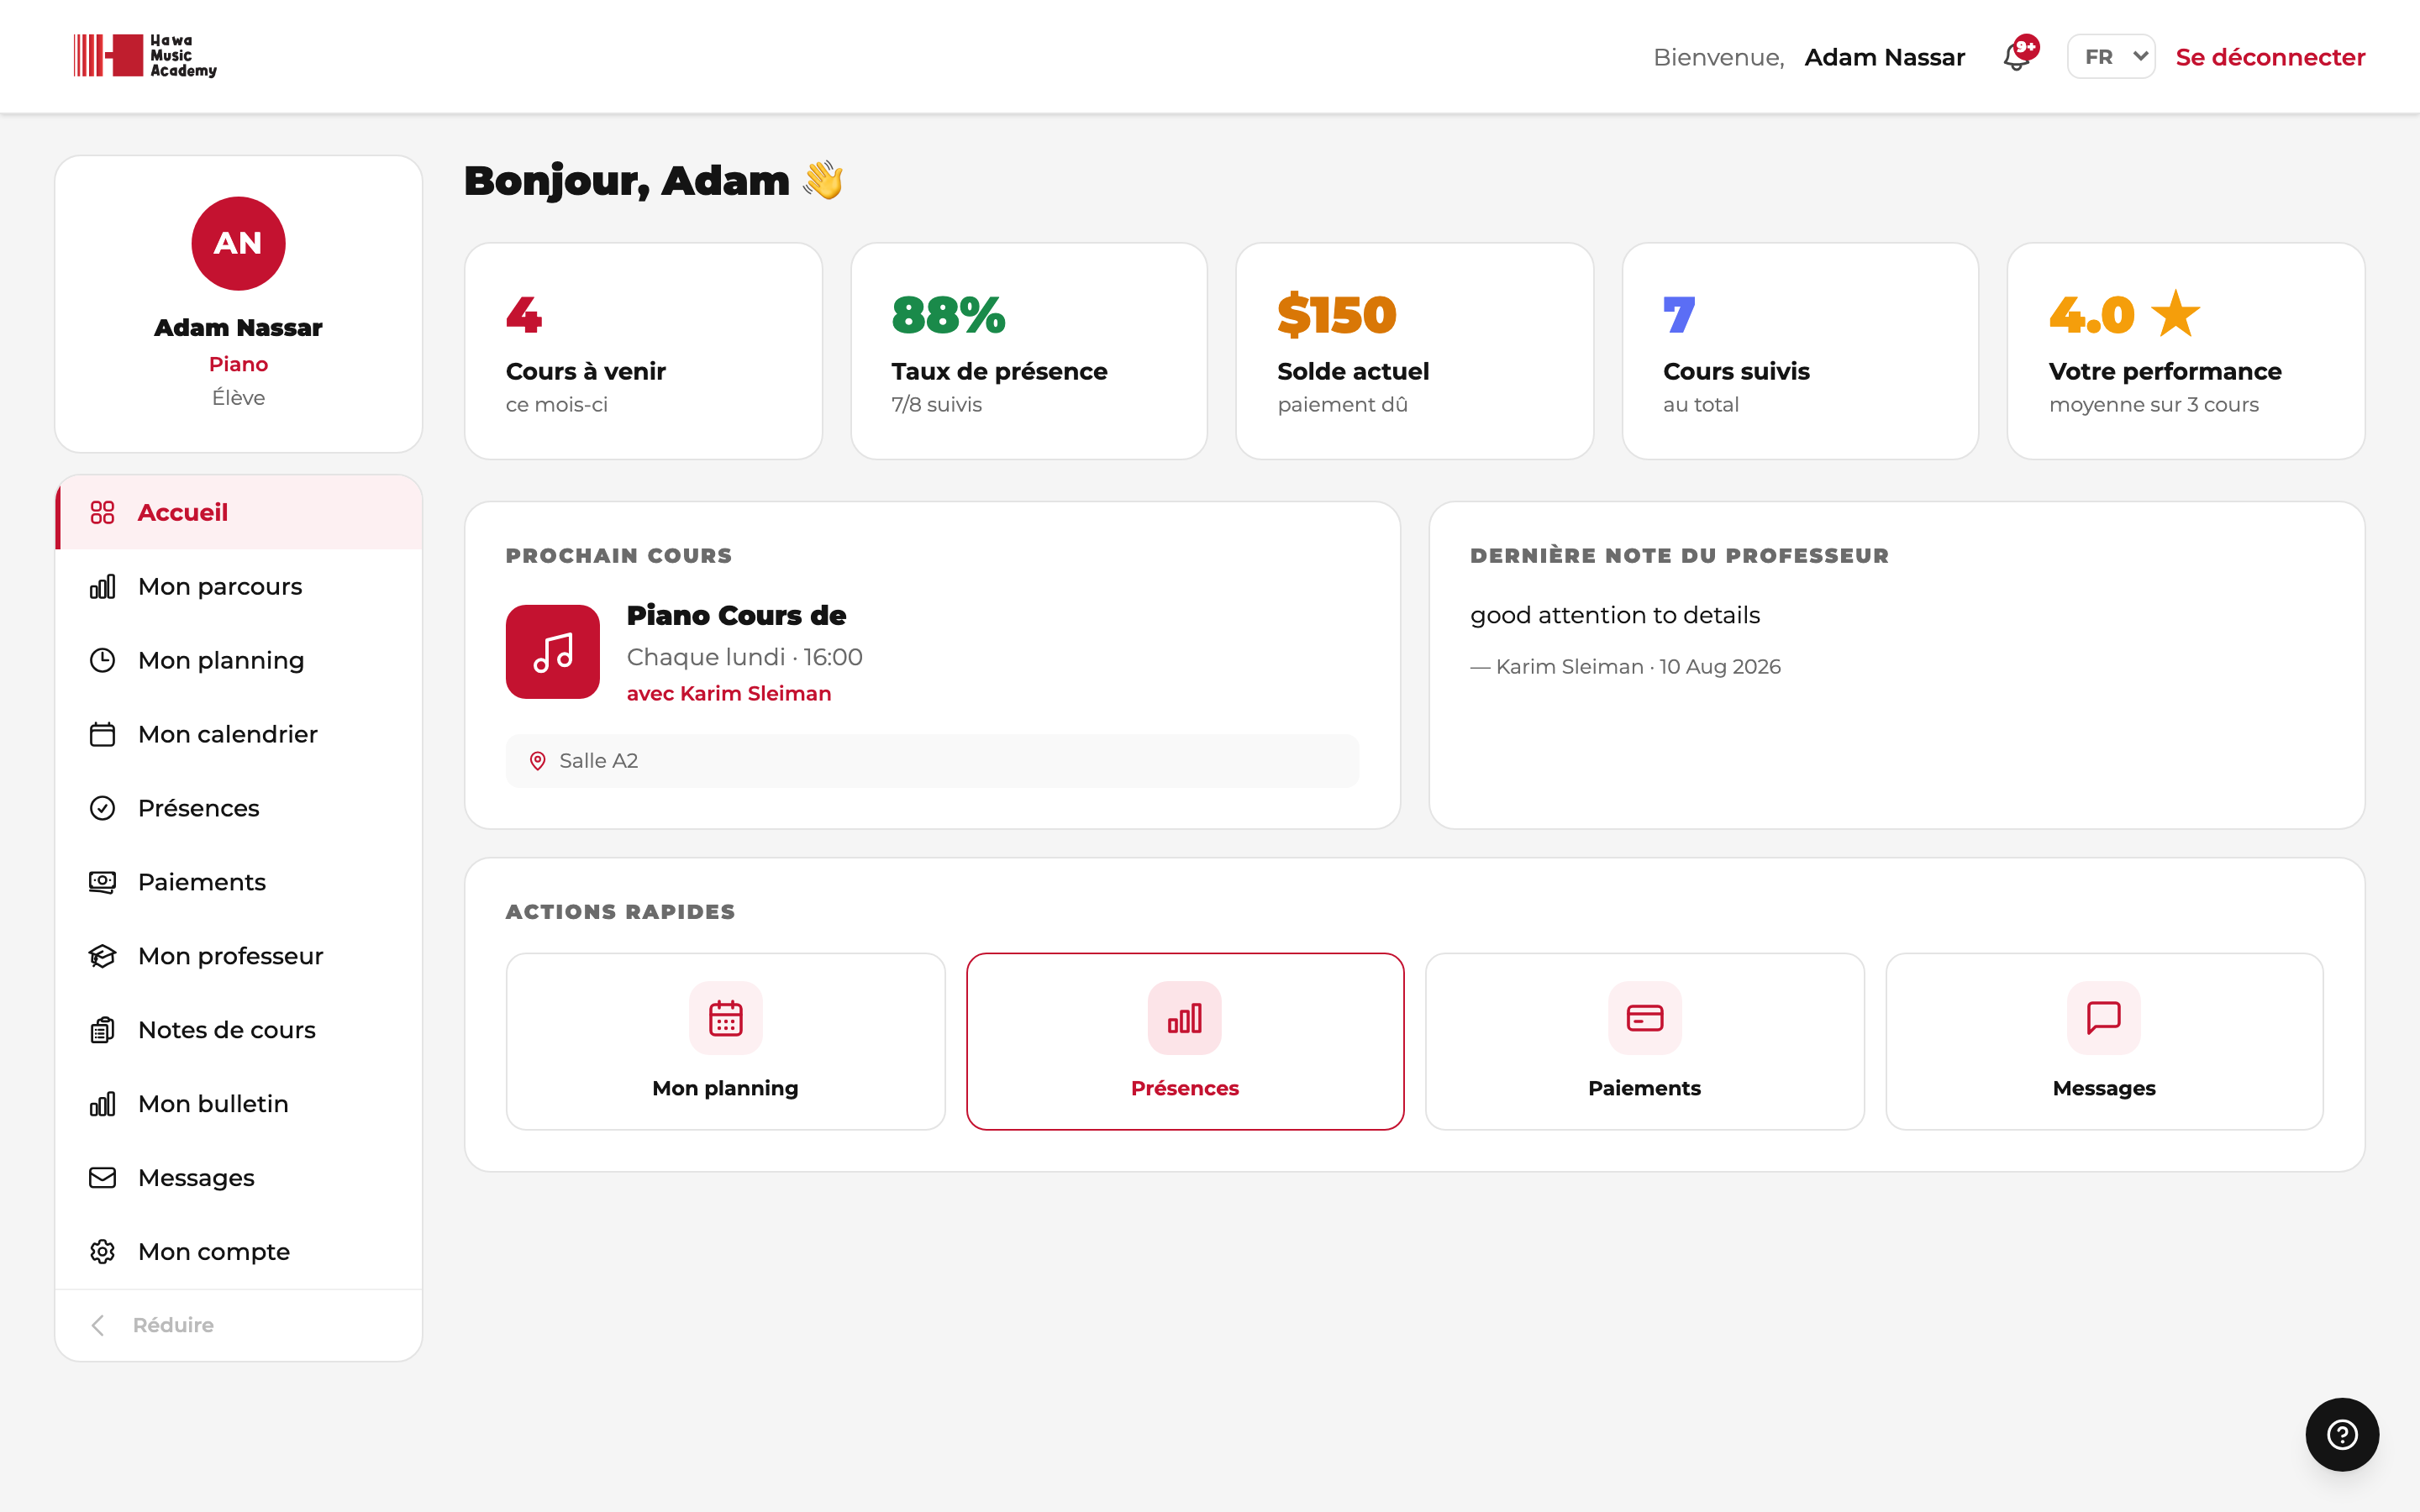The image size is (2420, 1512).
Task: Open the Paiements quick action card
Action: click(x=1644, y=1041)
